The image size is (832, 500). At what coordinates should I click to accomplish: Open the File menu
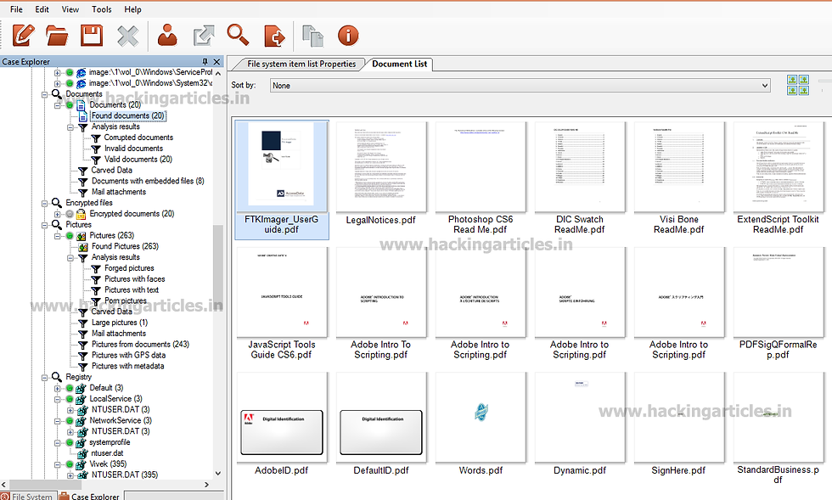(16, 9)
